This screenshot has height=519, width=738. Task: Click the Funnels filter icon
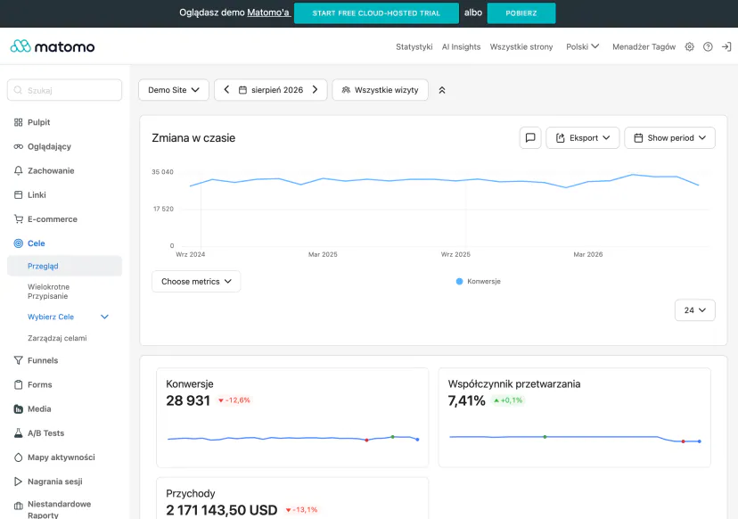click(x=19, y=360)
